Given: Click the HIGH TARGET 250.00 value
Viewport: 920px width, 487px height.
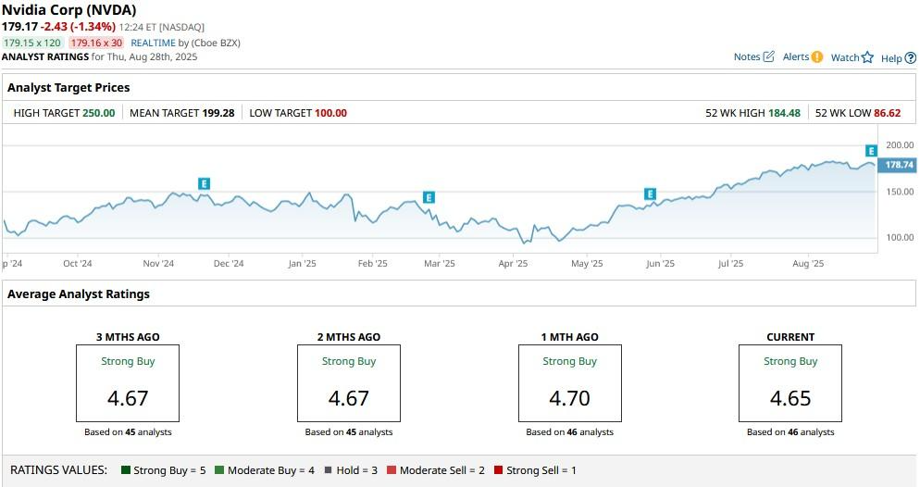Looking at the screenshot, I should coord(98,113).
